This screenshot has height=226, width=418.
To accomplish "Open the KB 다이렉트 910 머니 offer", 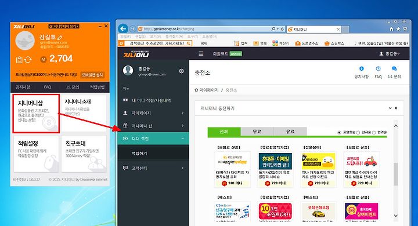I will pos(232,170).
